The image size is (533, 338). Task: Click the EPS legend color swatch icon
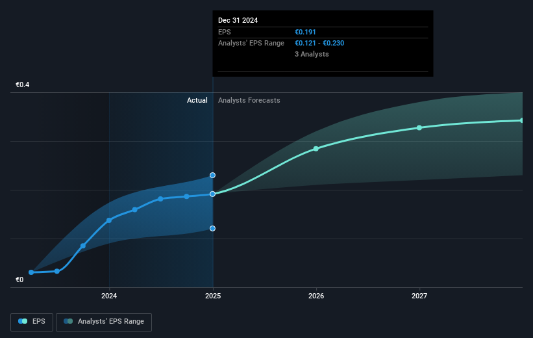[x=23, y=321]
